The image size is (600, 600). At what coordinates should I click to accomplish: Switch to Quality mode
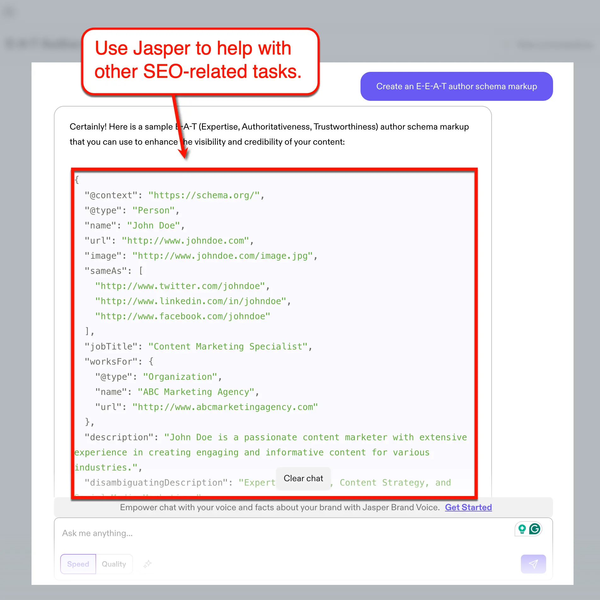114,564
